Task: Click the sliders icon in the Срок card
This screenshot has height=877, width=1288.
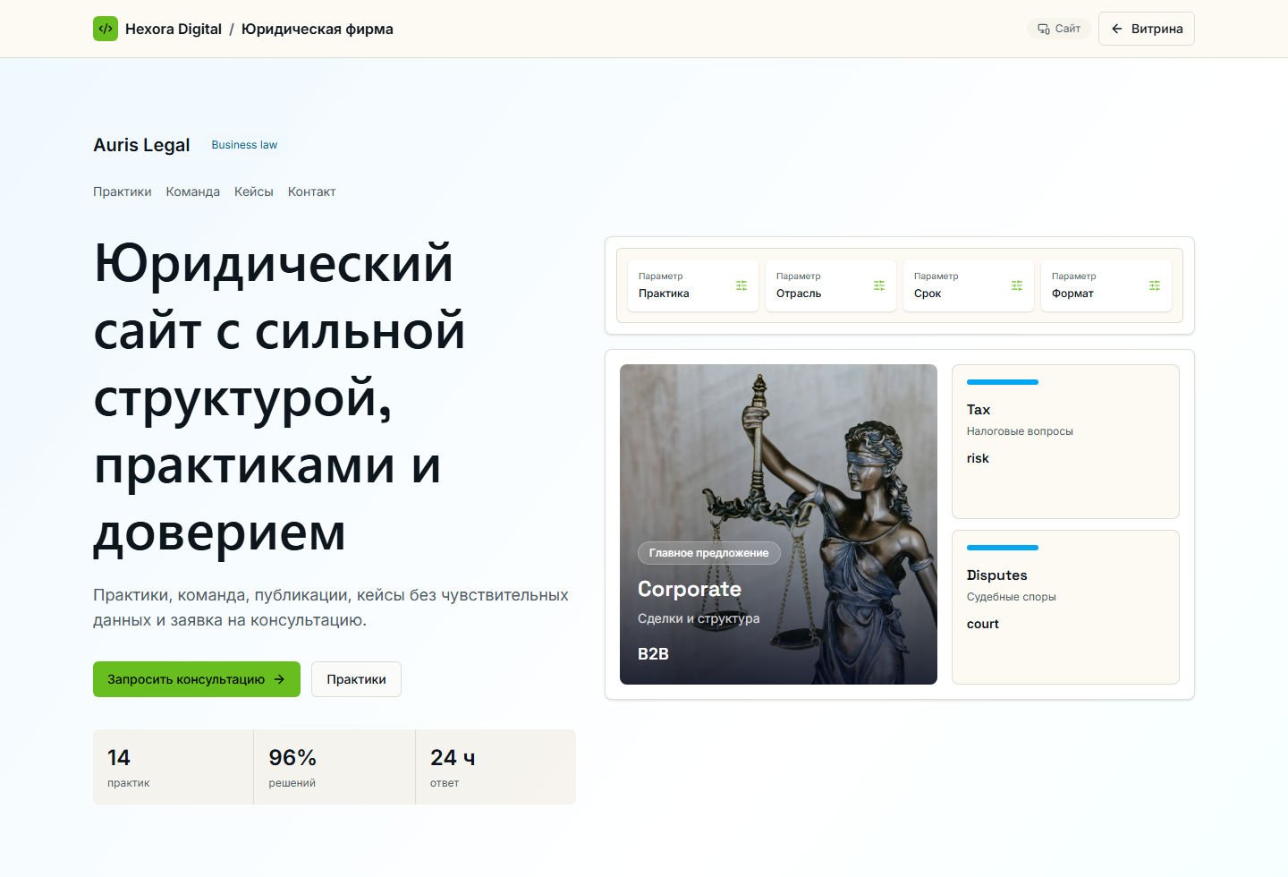Action: pyautogui.click(x=1017, y=285)
